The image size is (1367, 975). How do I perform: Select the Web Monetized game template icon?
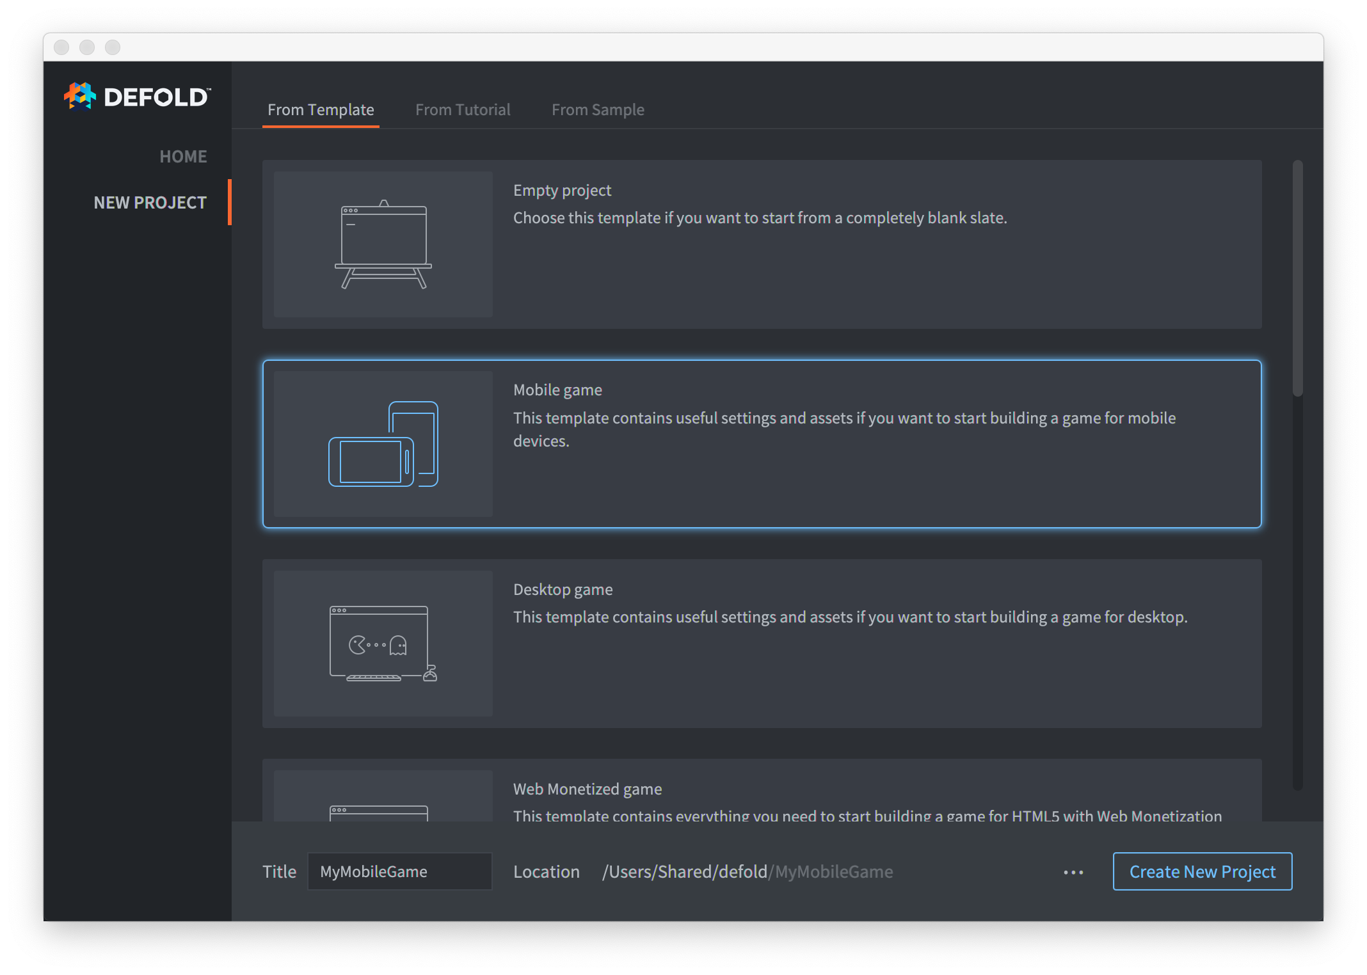tap(384, 812)
